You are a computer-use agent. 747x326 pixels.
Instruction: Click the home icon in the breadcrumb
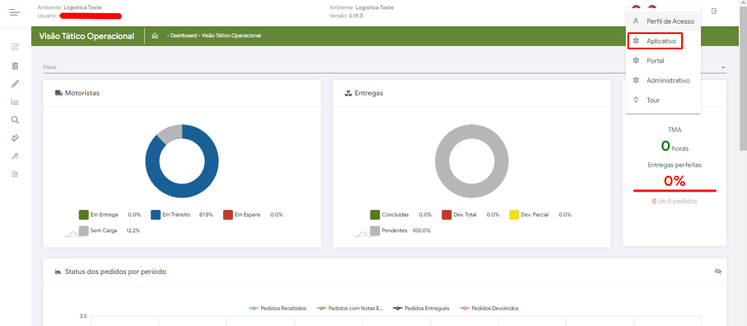[155, 36]
